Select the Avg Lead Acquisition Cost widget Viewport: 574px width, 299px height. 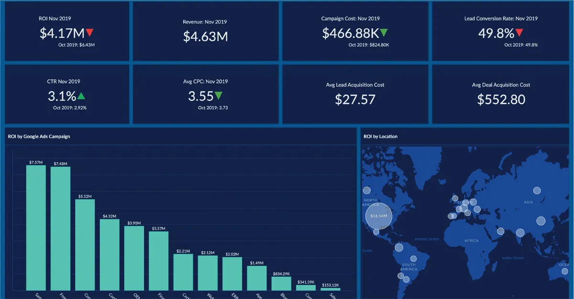click(355, 94)
